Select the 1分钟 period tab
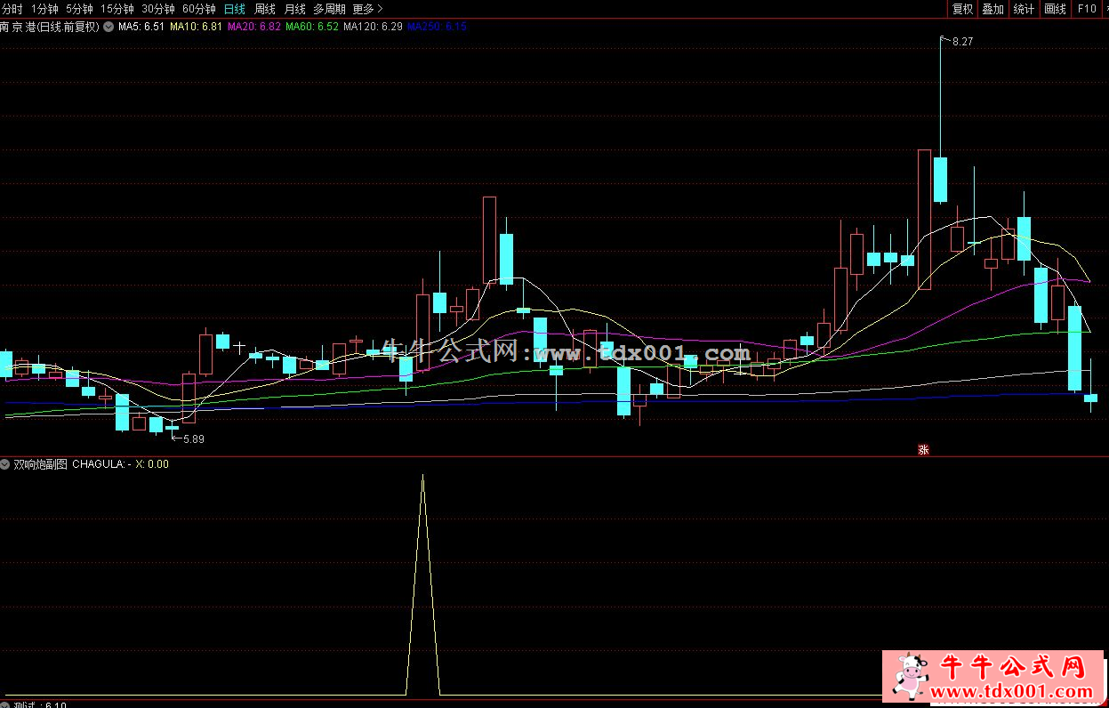The height and width of the screenshot is (708, 1109). [44, 9]
